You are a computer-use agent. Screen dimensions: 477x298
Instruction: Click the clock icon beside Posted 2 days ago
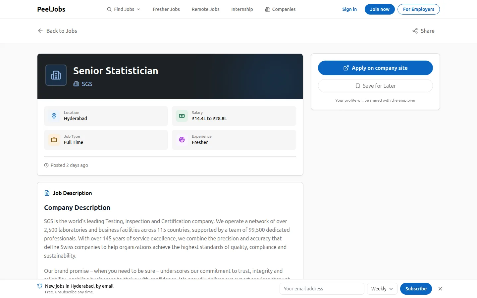46,165
